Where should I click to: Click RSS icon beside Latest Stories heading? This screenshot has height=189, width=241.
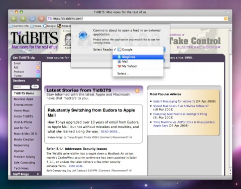[x=137, y=90]
